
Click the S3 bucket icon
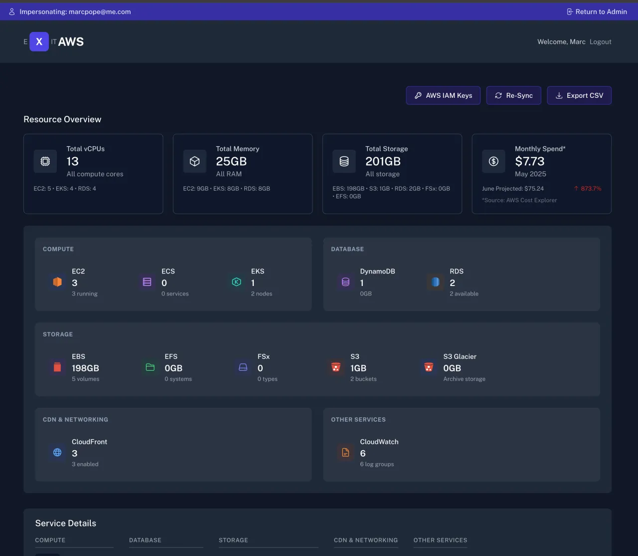pos(335,367)
